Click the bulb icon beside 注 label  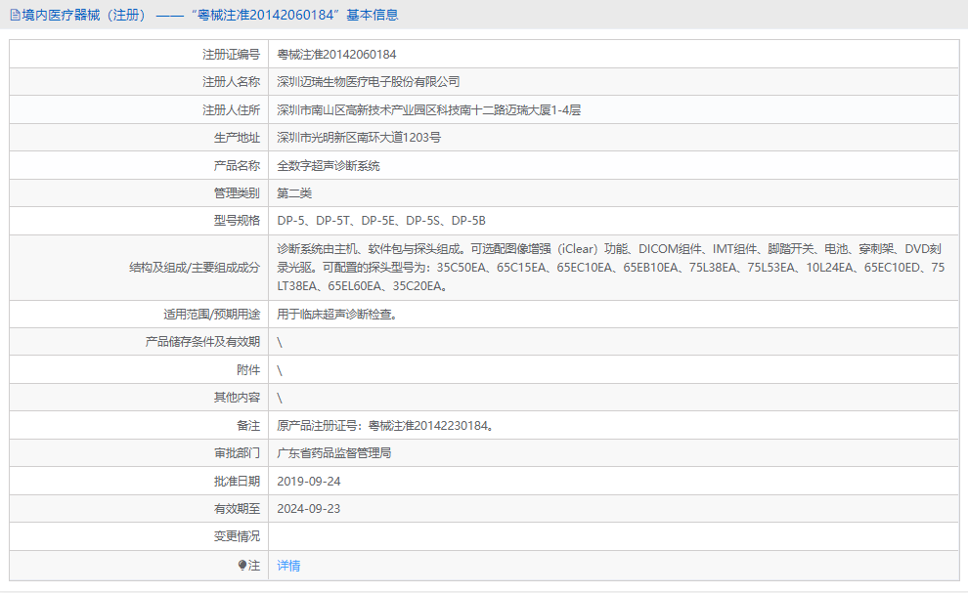pyautogui.click(x=242, y=566)
